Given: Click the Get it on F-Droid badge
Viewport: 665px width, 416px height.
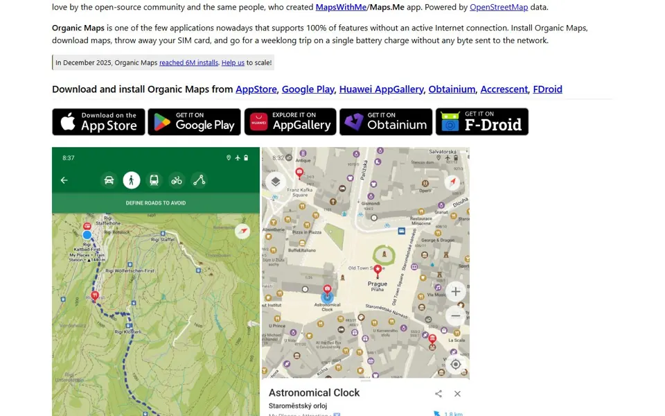Looking at the screenshot, I should (x=482, y=122).
